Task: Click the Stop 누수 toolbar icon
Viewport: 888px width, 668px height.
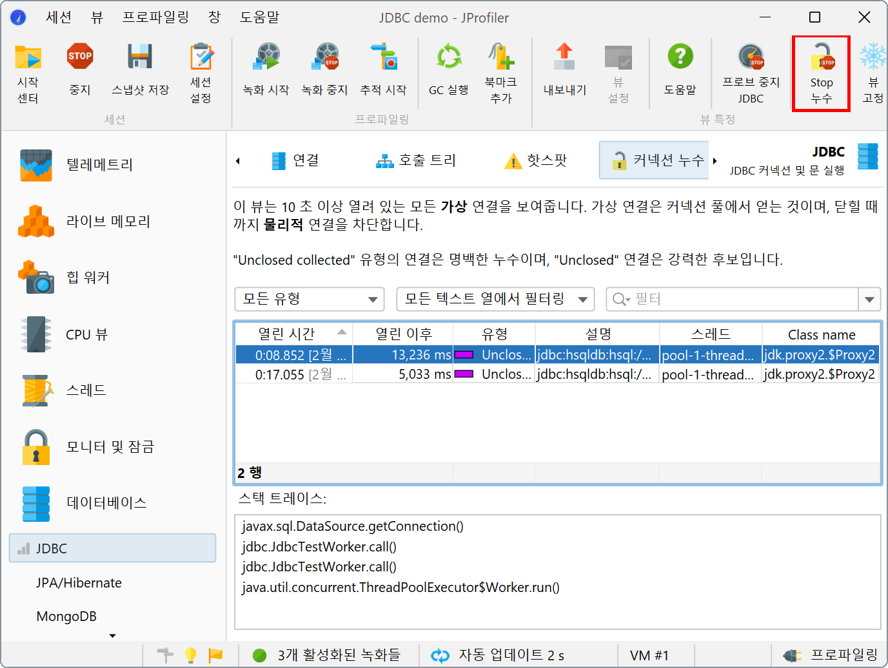Action: [822, 74]
